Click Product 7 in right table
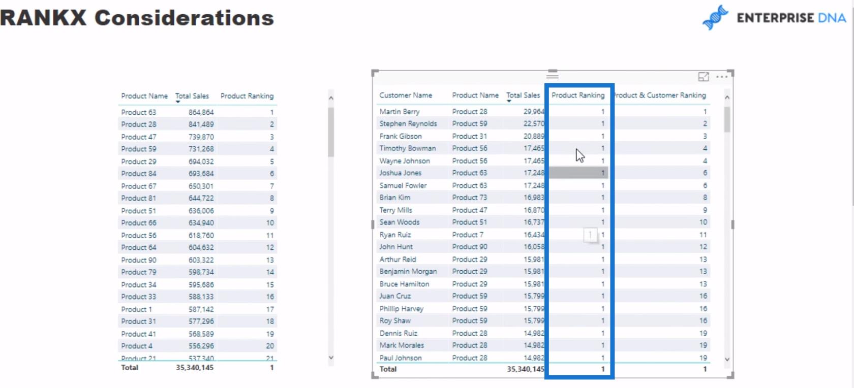Viewport: 854px width, 388px height. tap(468, 235)
